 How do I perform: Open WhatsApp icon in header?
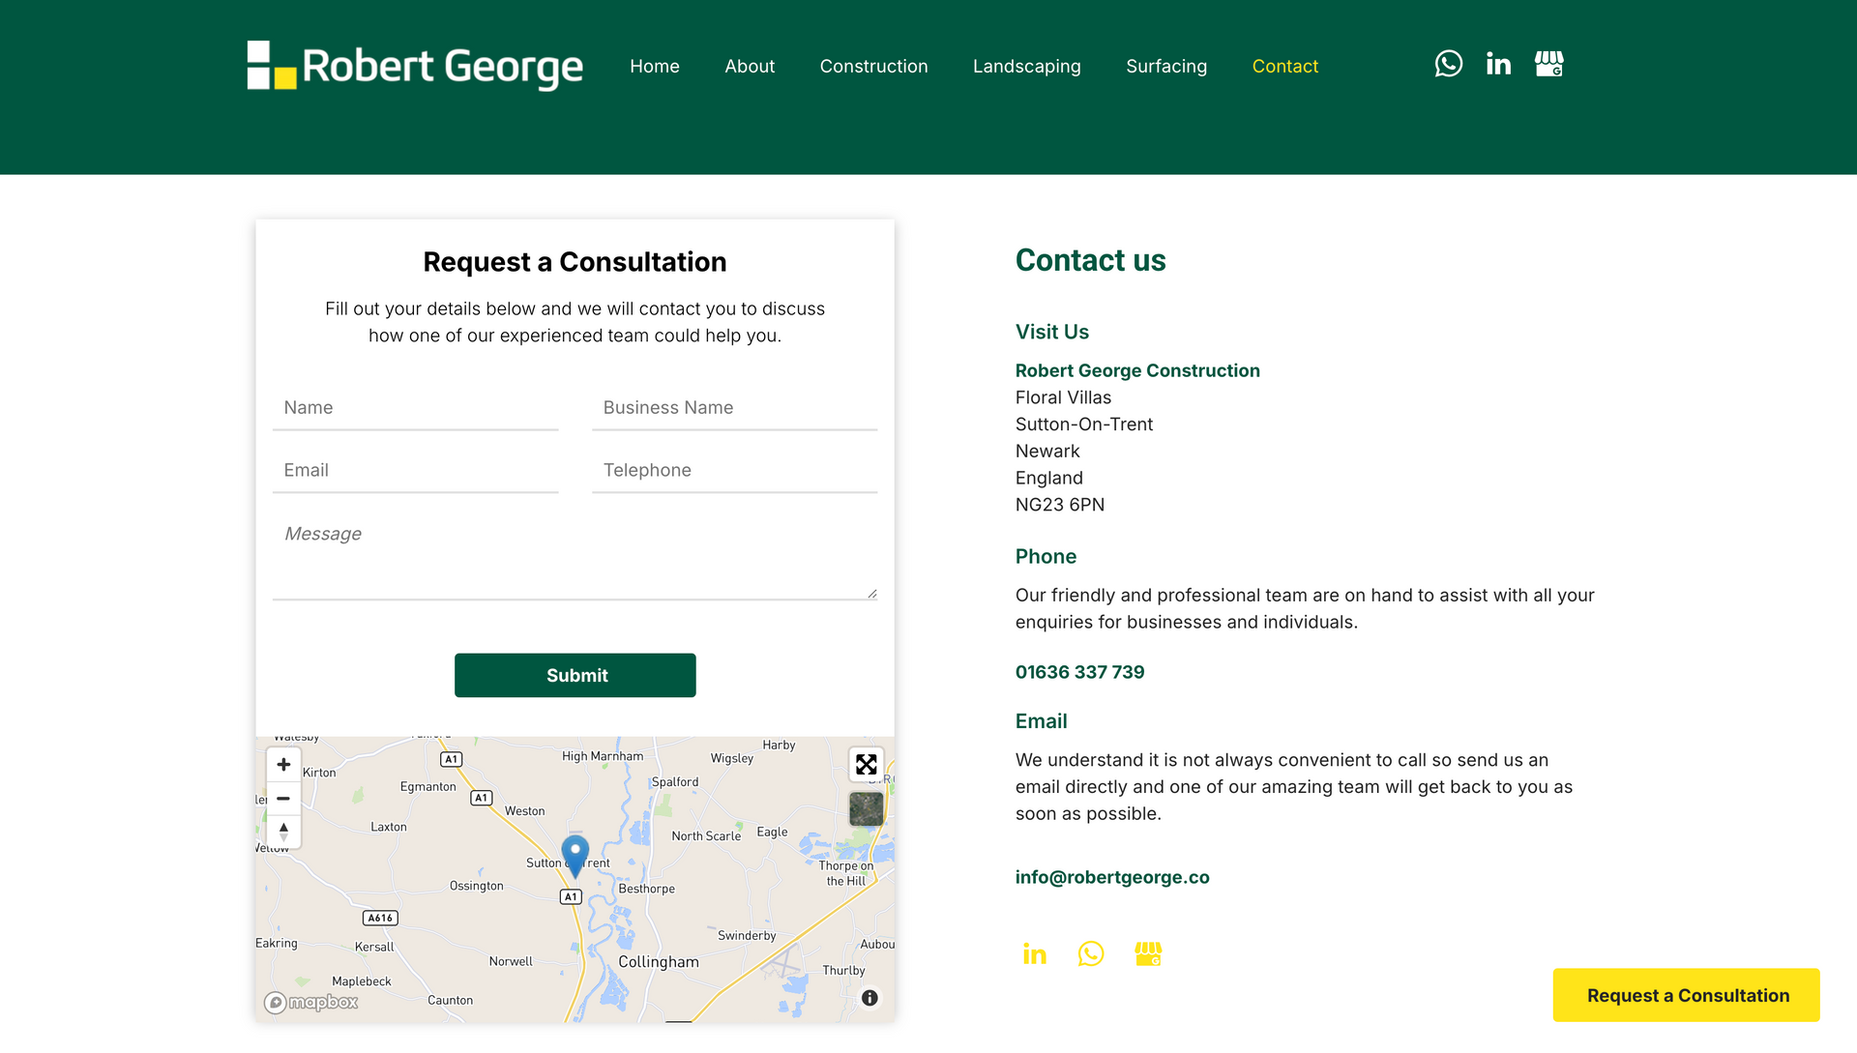point(1448,64)
